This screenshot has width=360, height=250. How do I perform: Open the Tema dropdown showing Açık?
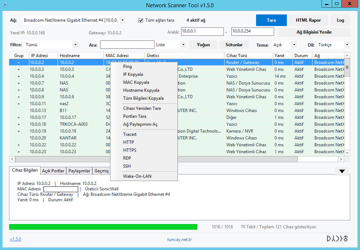294,45
